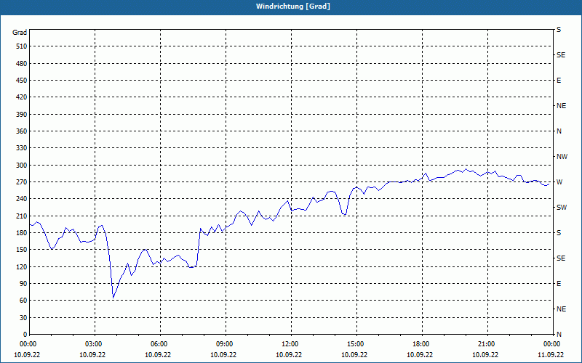Select the 480 value on the left axis
The width and height of the screenshot is (582, 363).
click(22, 63)
